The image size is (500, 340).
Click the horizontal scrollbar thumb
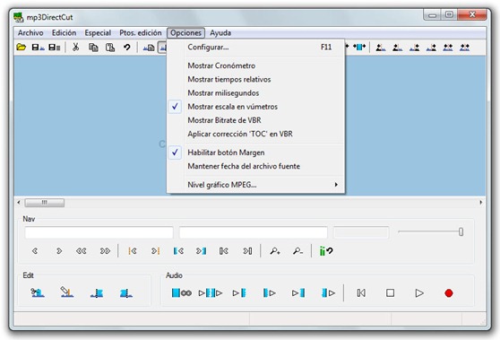click(45, 203)
